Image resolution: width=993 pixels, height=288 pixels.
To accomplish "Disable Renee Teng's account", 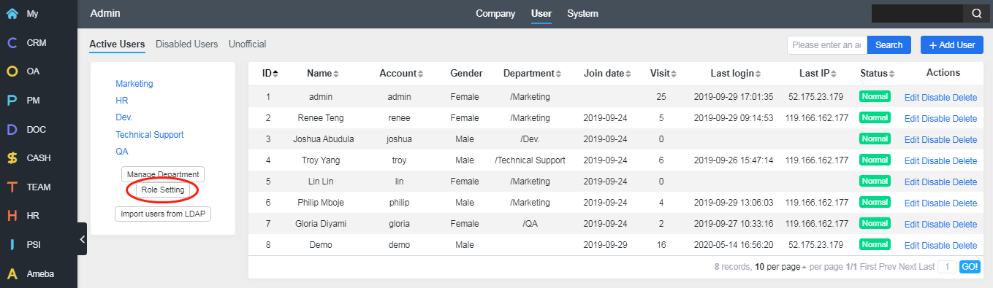I will pyautogui.click(x=935, y=118).
